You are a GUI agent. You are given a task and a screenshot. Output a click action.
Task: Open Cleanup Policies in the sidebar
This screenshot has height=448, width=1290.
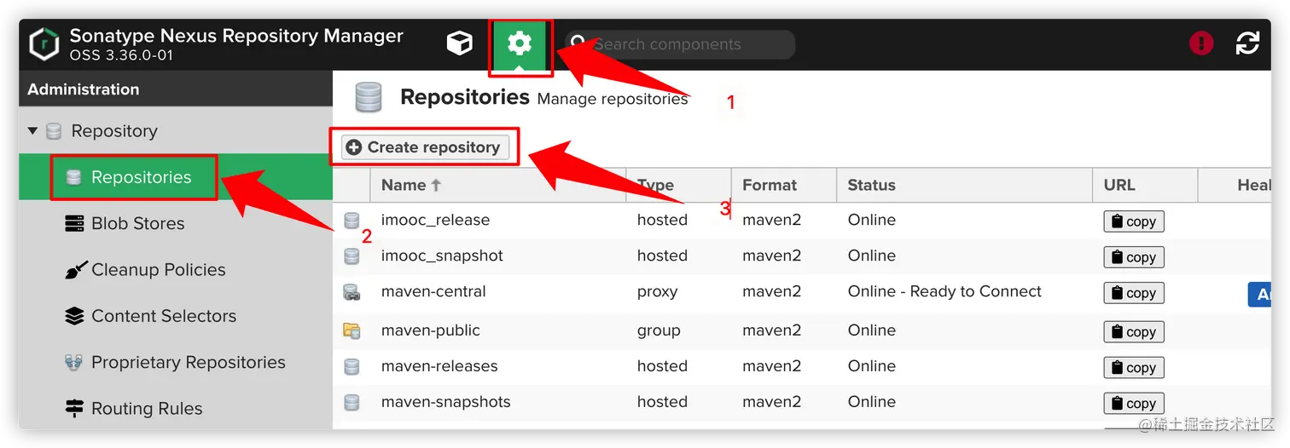point(176,270)
